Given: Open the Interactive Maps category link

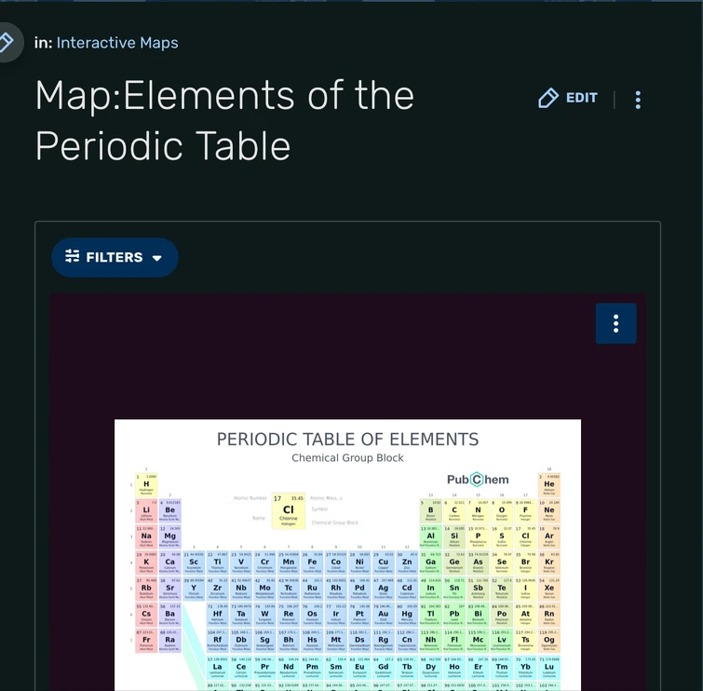Looking at the screenshot, I should point(117,43).
